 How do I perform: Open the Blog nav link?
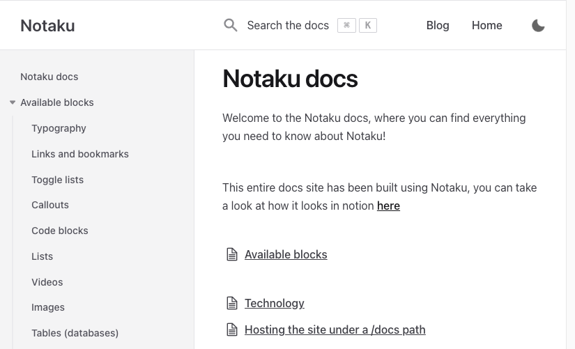[x=438, y=25]
